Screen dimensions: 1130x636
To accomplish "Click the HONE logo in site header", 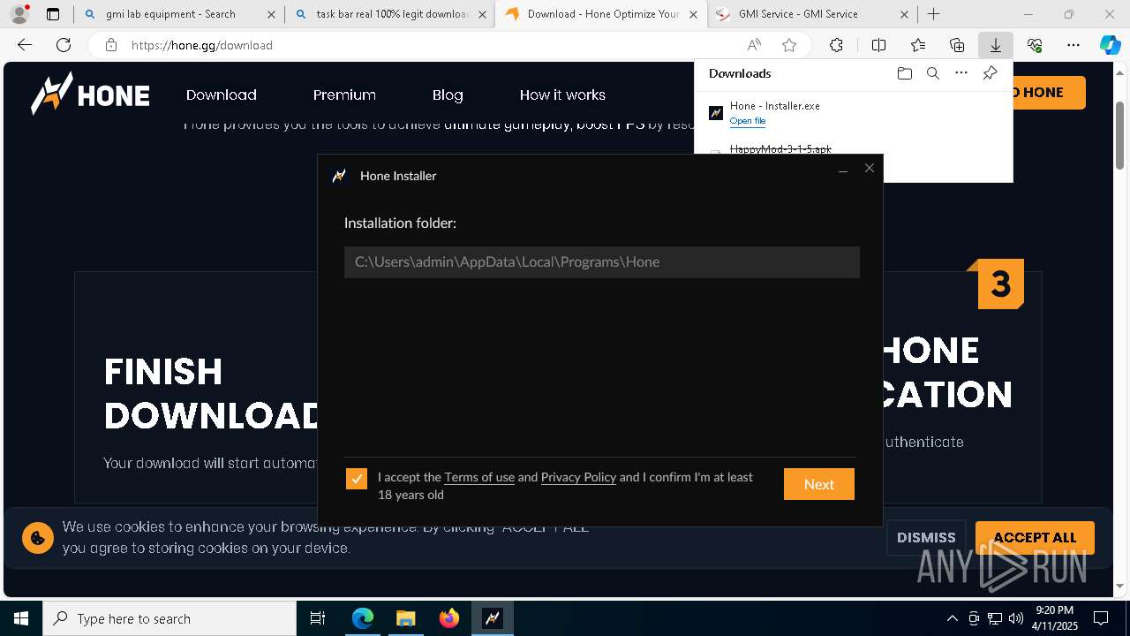I will 90,94.
